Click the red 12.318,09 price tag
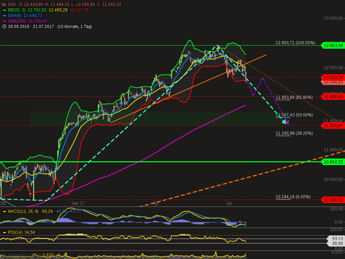 point(333,77)
